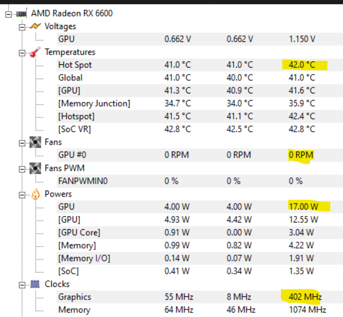Collapse the Fans PWM section
This screenshot has height=317, width=343.
[x=22, y=169]
